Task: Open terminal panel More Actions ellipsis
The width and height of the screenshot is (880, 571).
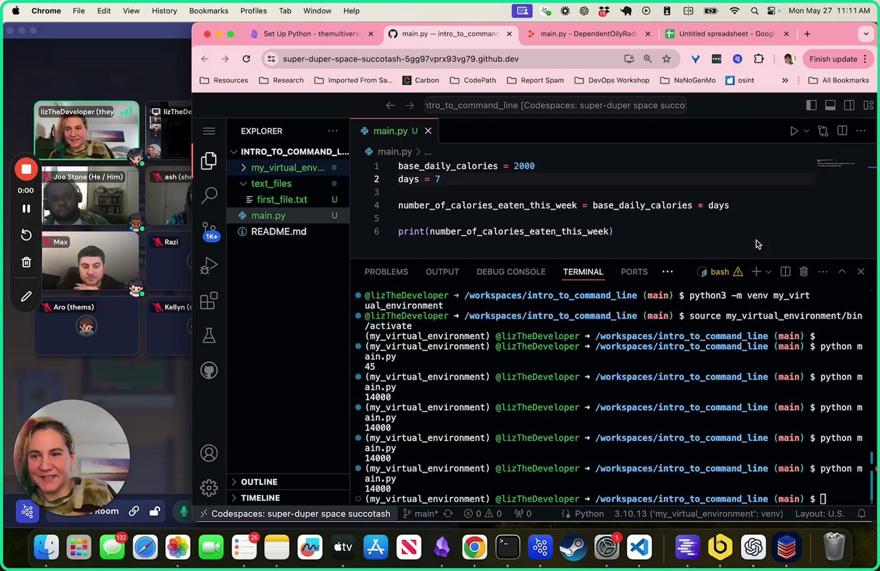Action: pyautogui.click(x=823, y=271)
